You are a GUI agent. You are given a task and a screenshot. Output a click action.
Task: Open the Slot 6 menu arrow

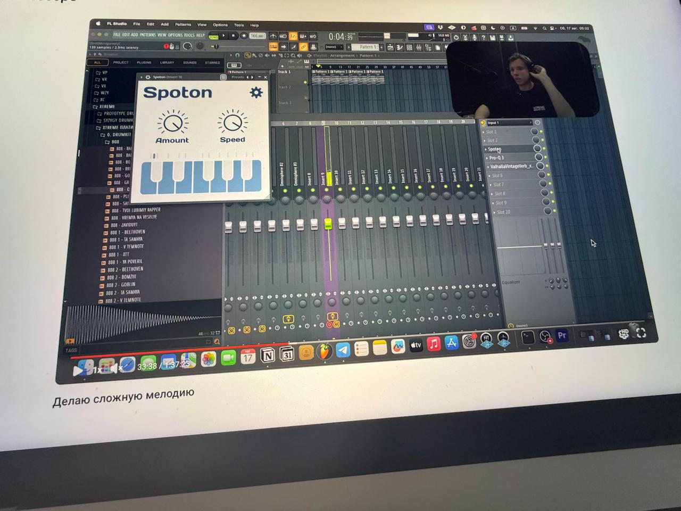tap(490, 176)
